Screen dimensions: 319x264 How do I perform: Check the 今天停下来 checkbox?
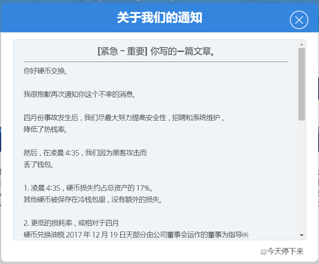(264, 252)
